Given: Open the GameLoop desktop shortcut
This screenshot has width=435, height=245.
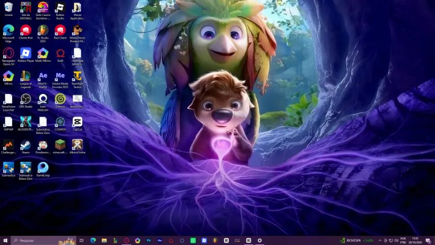Looking at the screenshot, I should pyautogui.click(x=43, y=170).
